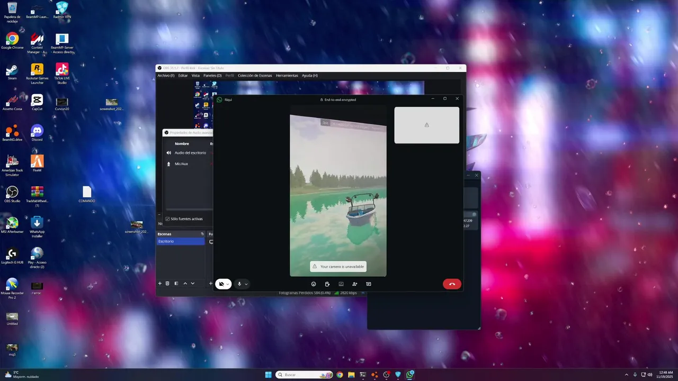
Task: Switch to WhatsApp in the taskbar
Action: click(409, 375)
